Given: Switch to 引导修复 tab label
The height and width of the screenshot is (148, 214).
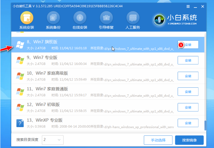Looking at the screenshot, I should point(106,28).
